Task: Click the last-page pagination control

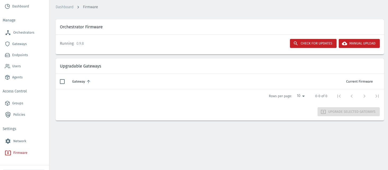Action: [377, 96]
